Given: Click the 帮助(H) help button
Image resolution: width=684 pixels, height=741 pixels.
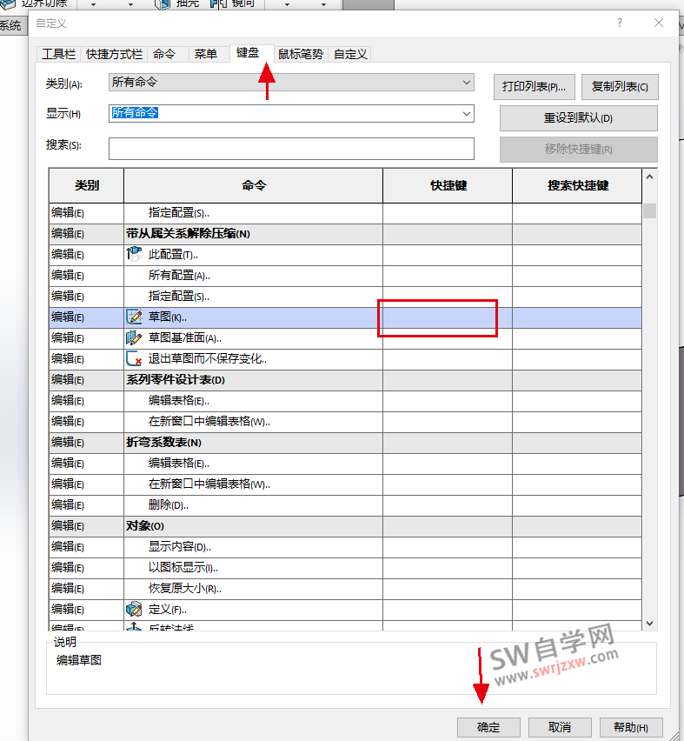Looking at the screenshot, I should click(631, 727).
